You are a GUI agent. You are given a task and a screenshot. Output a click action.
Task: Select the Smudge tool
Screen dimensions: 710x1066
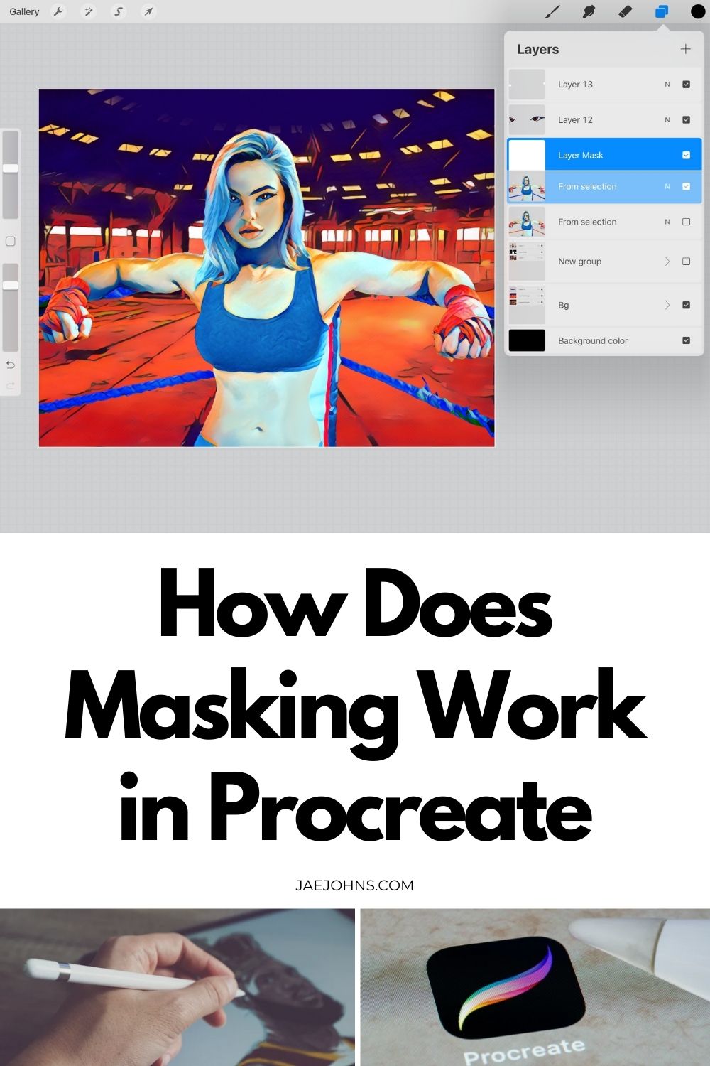click(x=589, y=11)
